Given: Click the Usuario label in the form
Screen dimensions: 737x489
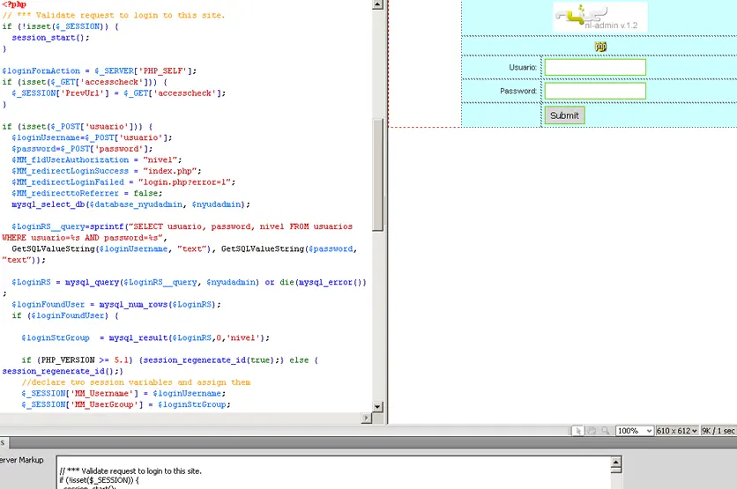Looking at the screenshot, I should click(522, 68).
